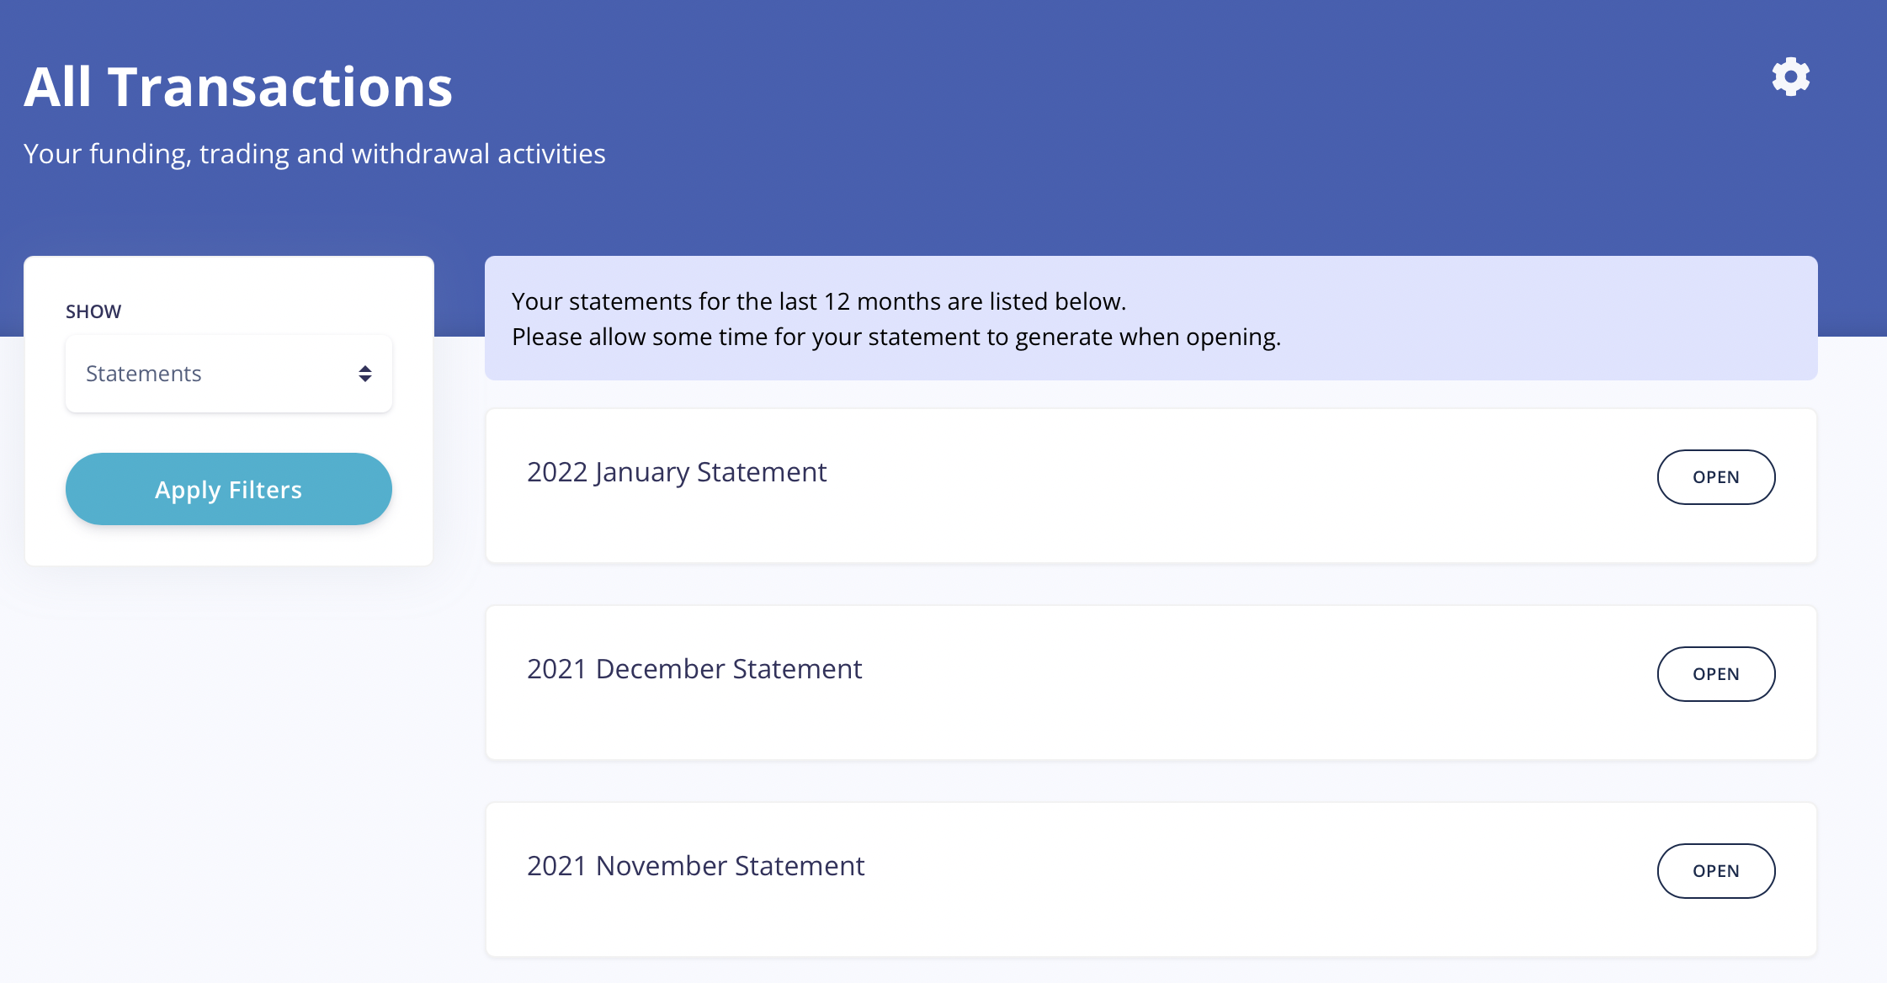1887x983 pixels.
Task: Expand the Statements selector
Action: (x=228, y=373)
